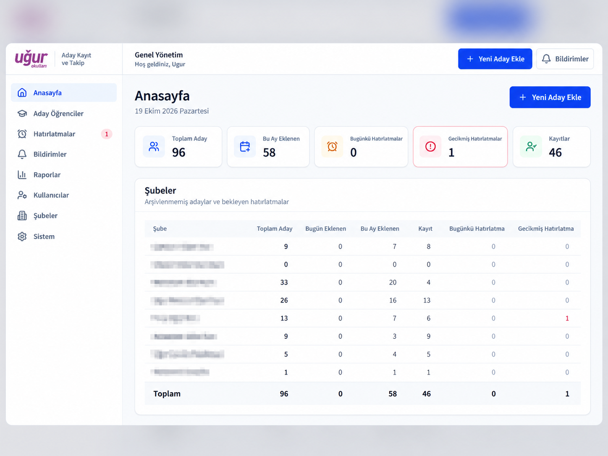Click the Toplam label in table footer
Viewport: 608px width, 456px height.
(167, 394)
